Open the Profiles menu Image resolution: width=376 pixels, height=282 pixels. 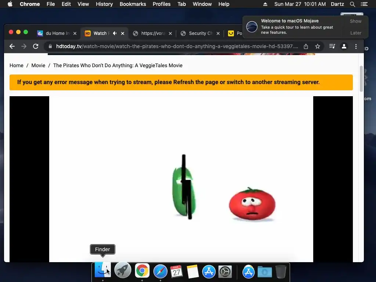(x=162, y=4)
